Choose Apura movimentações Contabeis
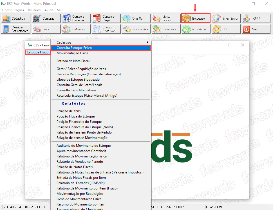This screenshot has height=210, width=273. (x=101, y=151)
